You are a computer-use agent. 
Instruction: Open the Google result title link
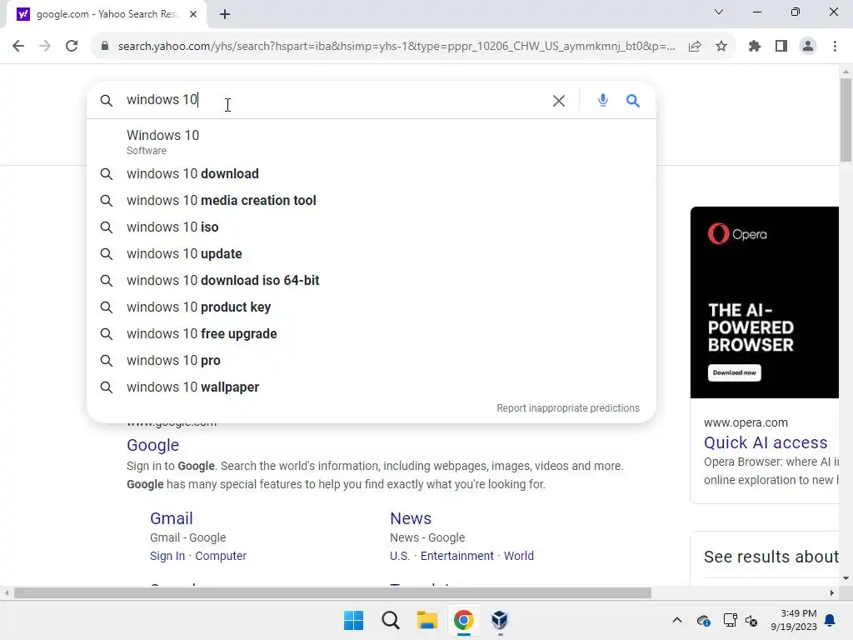[153, 445]
